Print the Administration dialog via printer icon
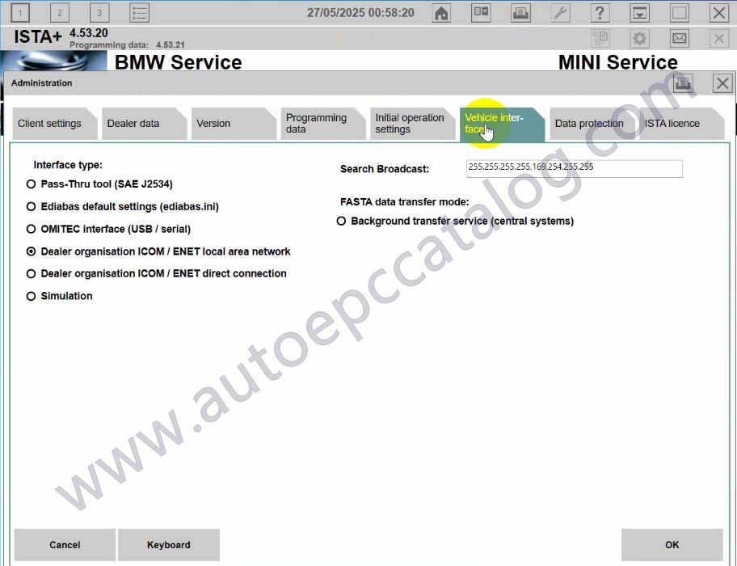Image resolution: width=737 pixels, height=566 pixels. [683, 83]
